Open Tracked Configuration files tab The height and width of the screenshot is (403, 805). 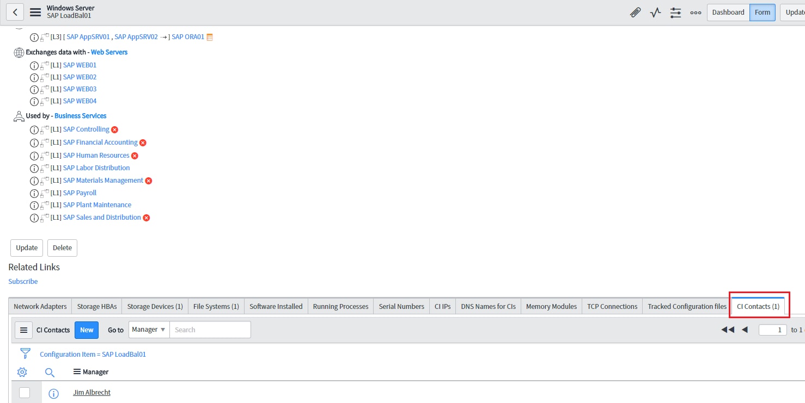(687, 307)
